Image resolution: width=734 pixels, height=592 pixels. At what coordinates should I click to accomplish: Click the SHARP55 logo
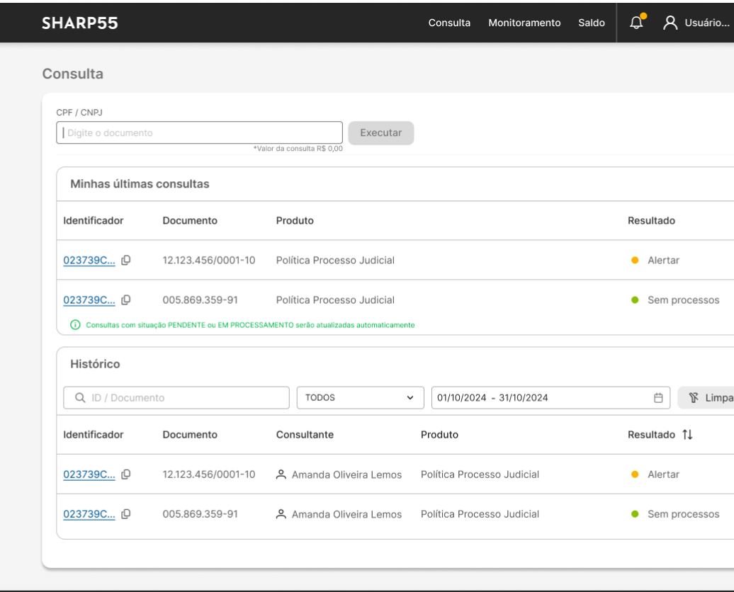80,23
